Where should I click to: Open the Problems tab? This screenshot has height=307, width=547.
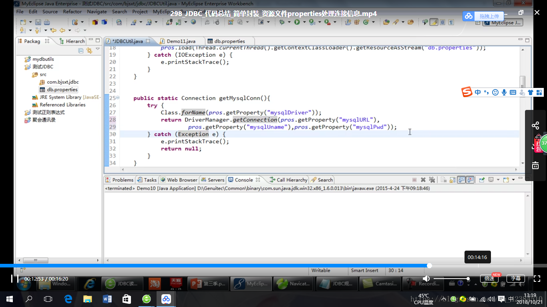coord(119,180)
